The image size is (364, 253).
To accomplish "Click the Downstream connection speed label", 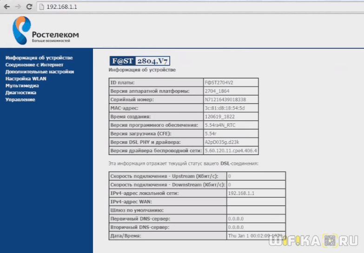I will click(168, 185).
